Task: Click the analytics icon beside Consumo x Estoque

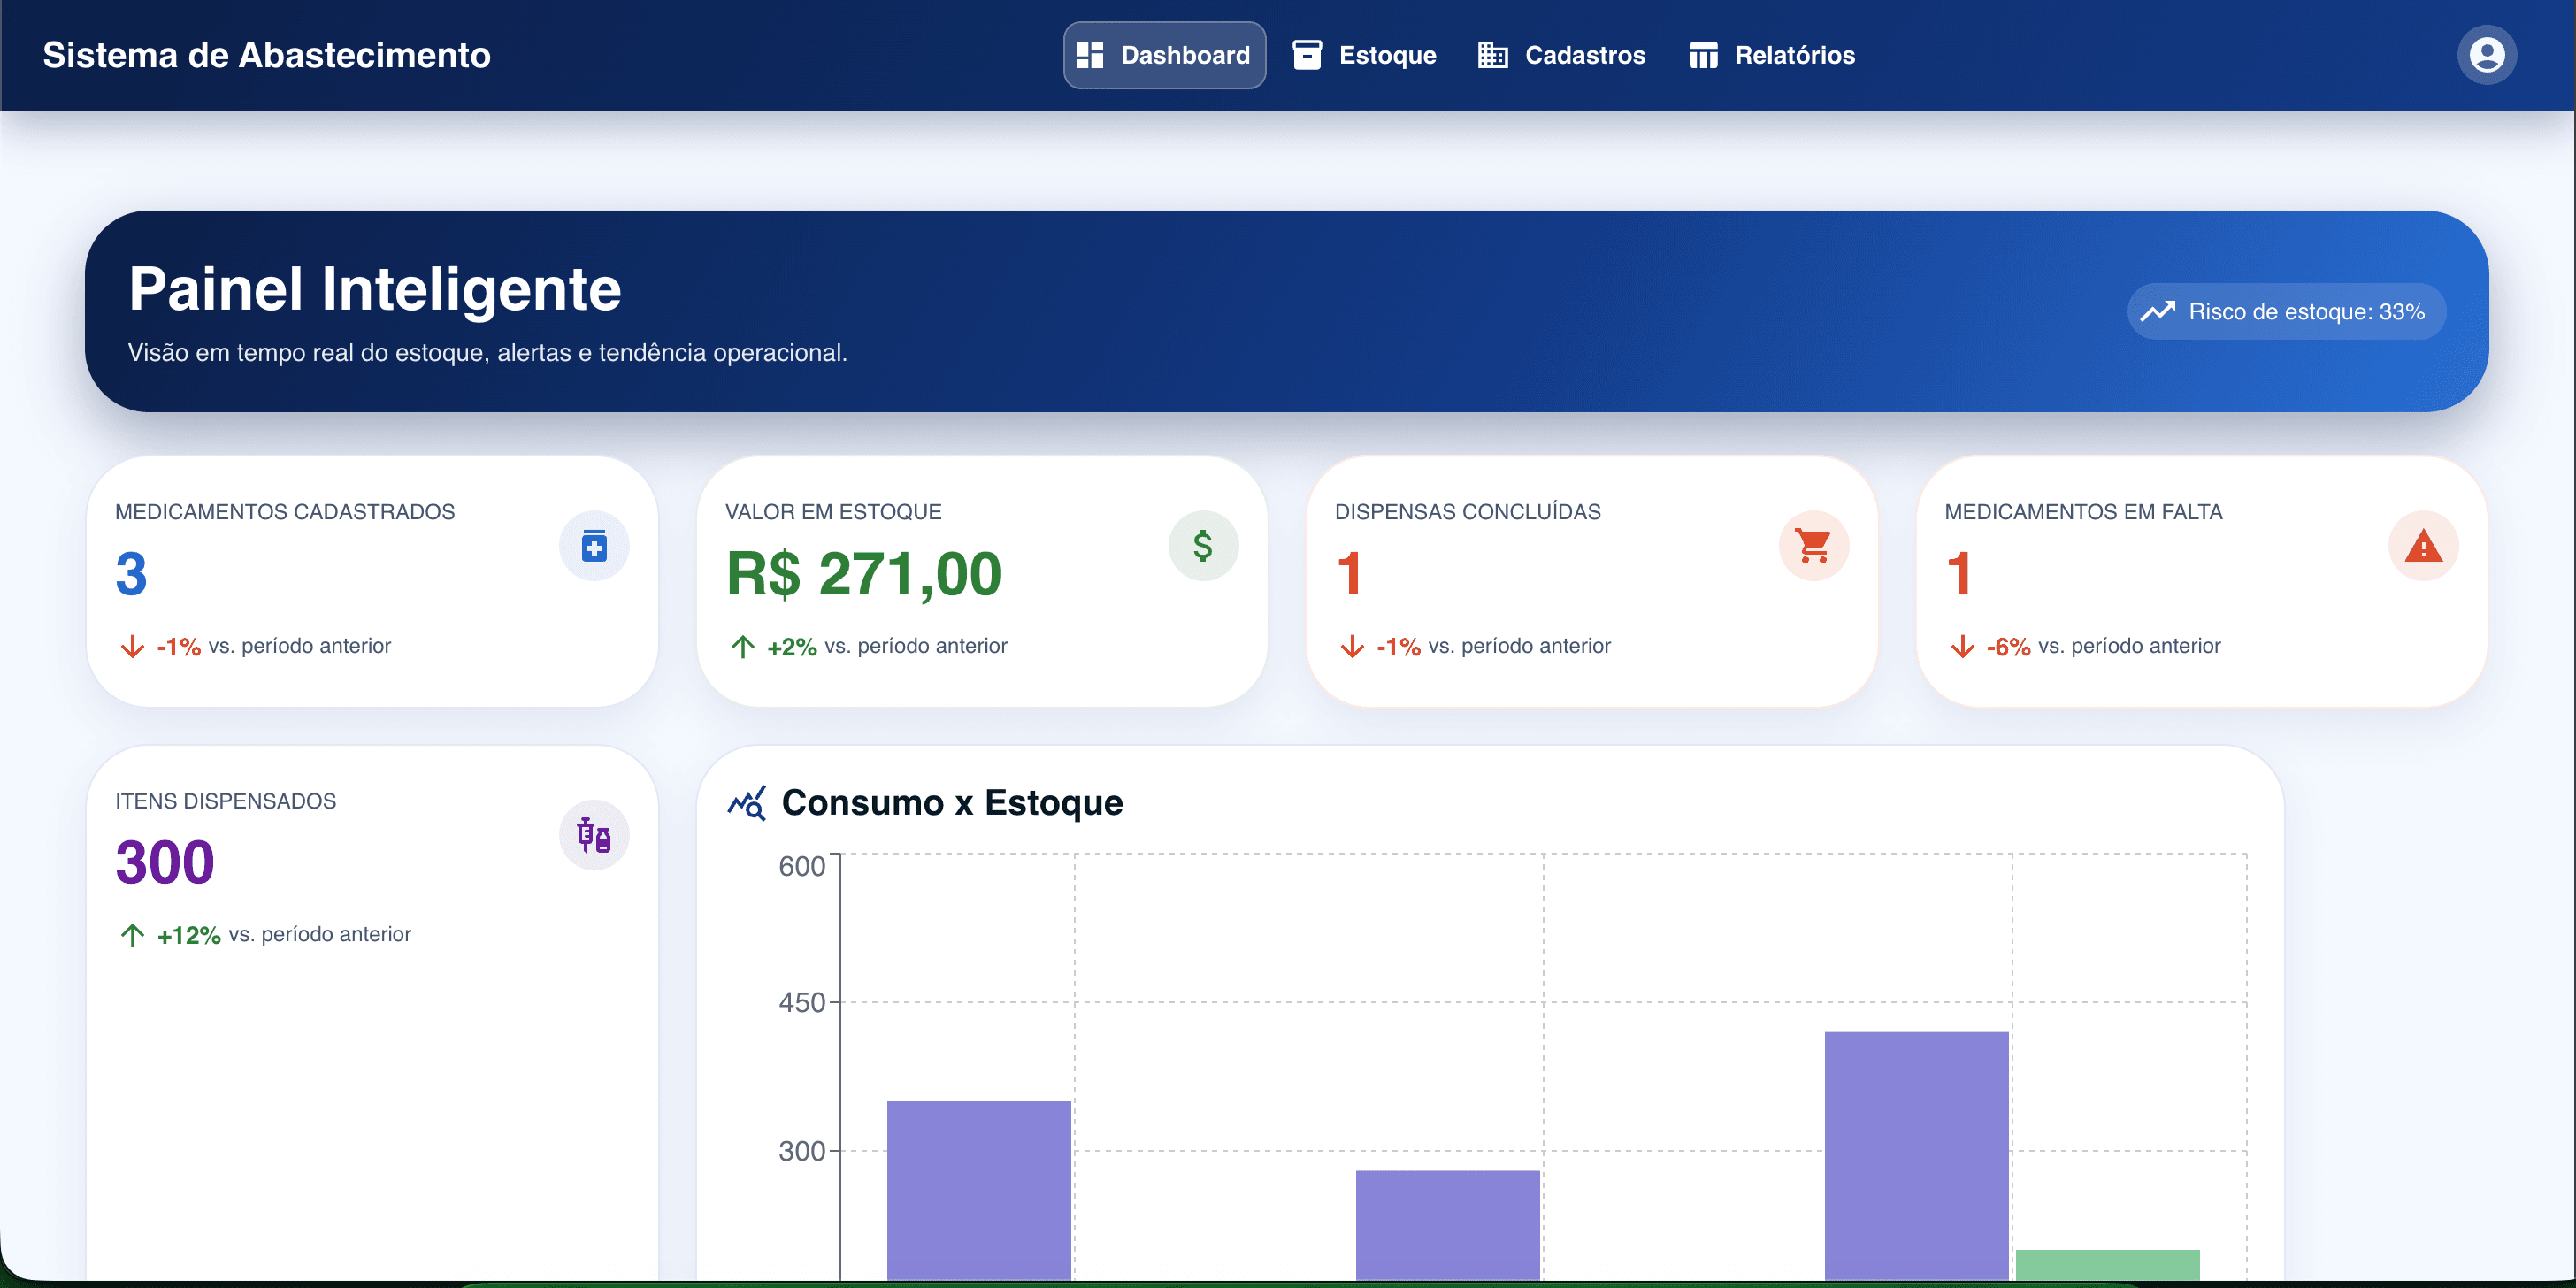Action: [x=746, y=803]
